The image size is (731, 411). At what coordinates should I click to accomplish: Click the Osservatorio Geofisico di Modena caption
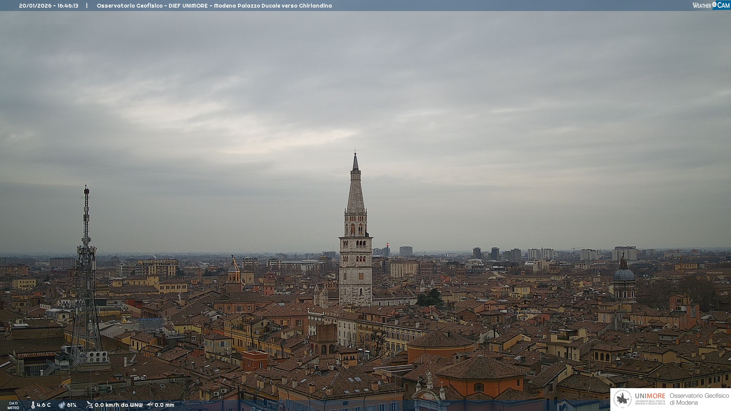click(x=699, y=399)
